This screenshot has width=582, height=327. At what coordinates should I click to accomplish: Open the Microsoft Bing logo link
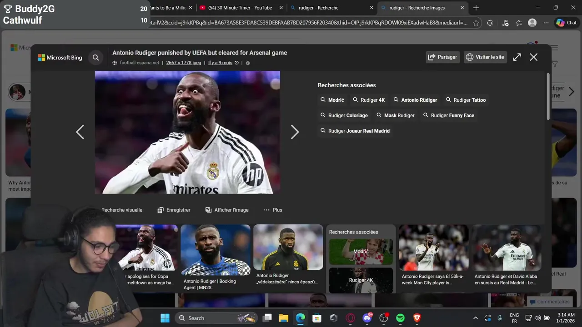click(x=60, y=58)
